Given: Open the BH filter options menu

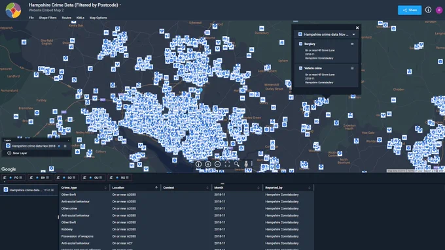Looking at the screenshot, I should (x=47, y=178).
